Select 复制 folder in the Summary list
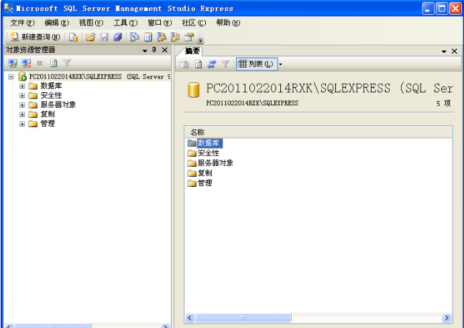This screenshot has height=328, width=464. point(200,173)
